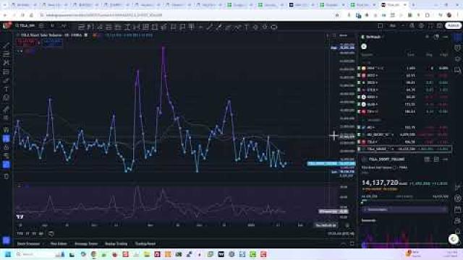Screen dimensions: 463x260
Task: Click the remove drawings trash icon
Action: tap(6, 176)
